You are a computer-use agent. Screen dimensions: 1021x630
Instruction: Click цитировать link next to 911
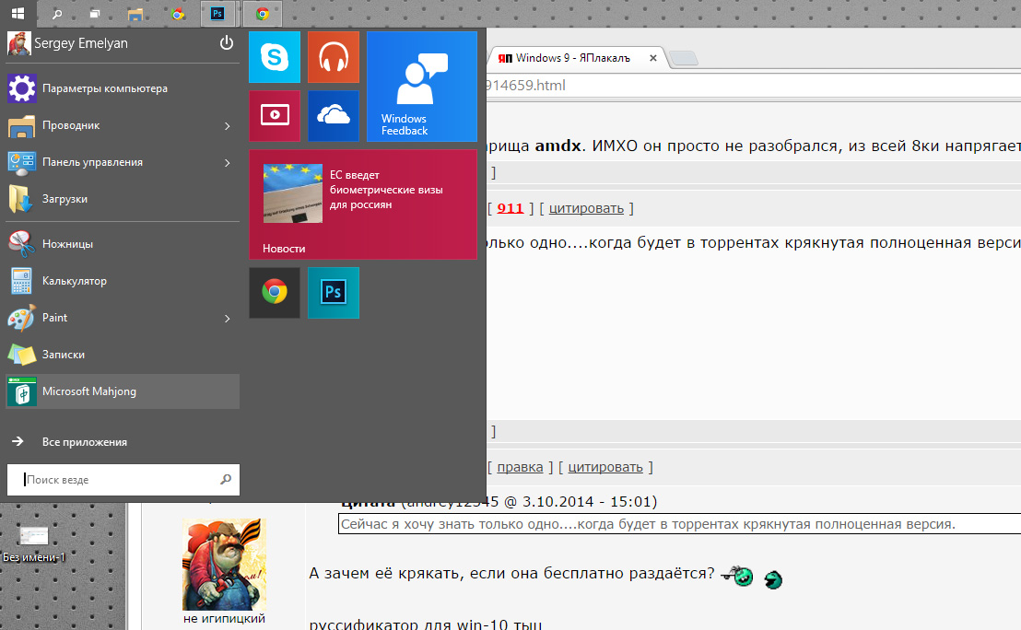point(586,208)
